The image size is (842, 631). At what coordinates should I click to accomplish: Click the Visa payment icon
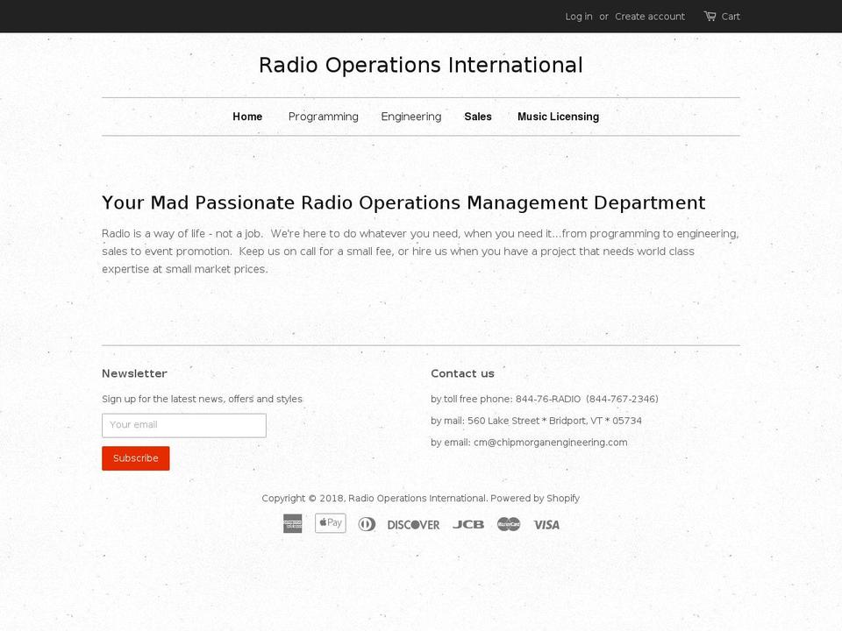pyautogui.click(x=546, y=525)
